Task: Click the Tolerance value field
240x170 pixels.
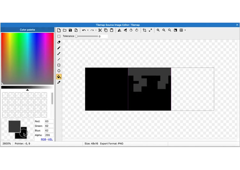Action: point(103,36)
